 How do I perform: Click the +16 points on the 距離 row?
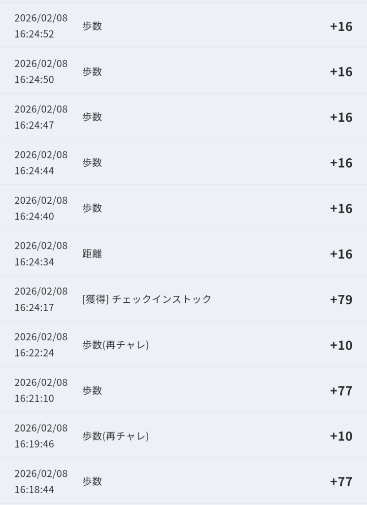341,254
